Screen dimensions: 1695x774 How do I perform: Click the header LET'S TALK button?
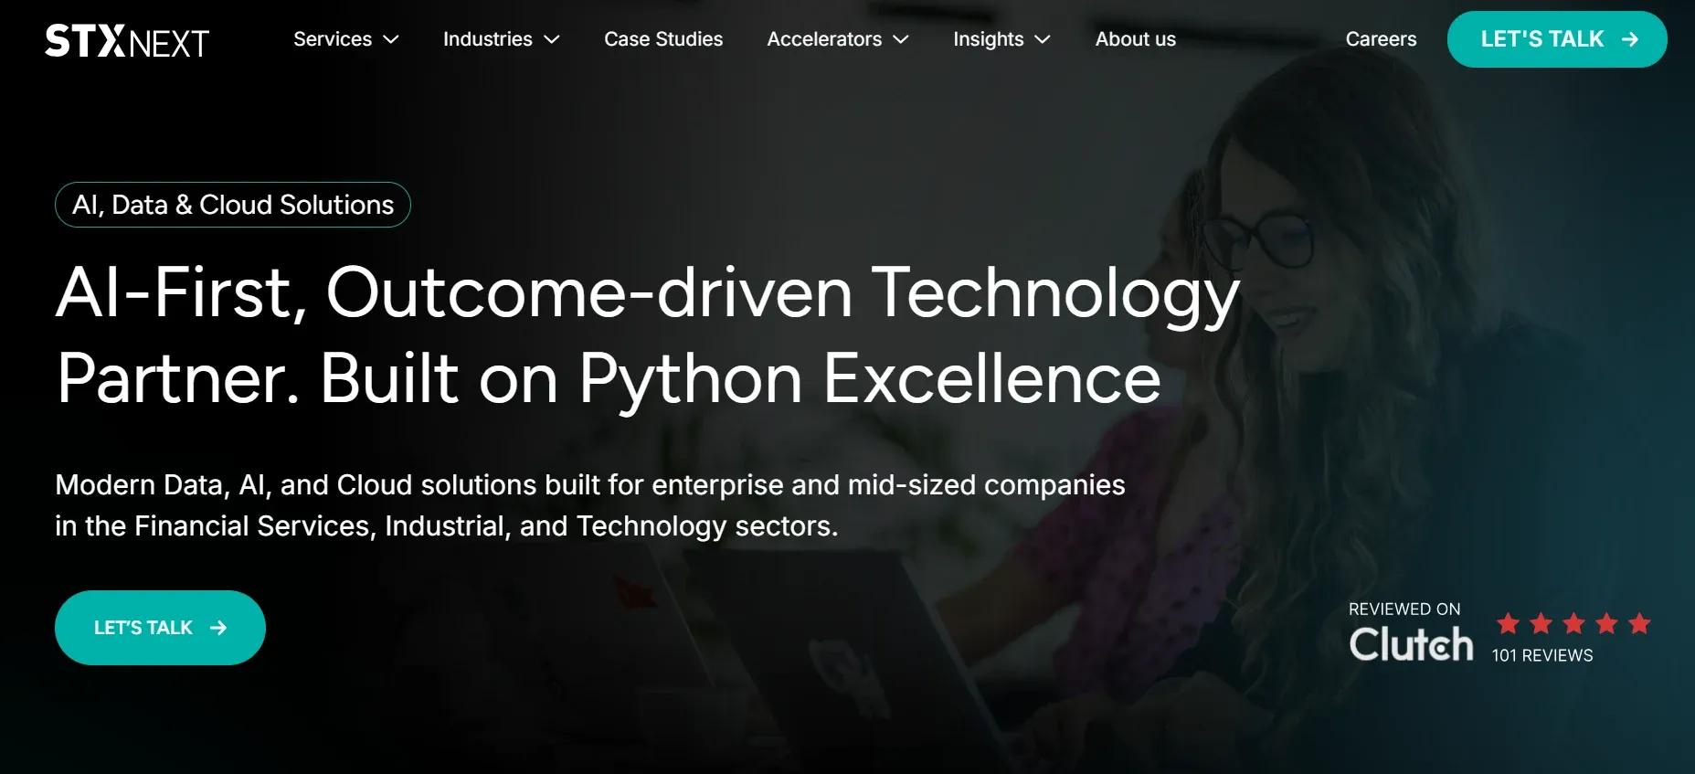[x=1557, y=39]
